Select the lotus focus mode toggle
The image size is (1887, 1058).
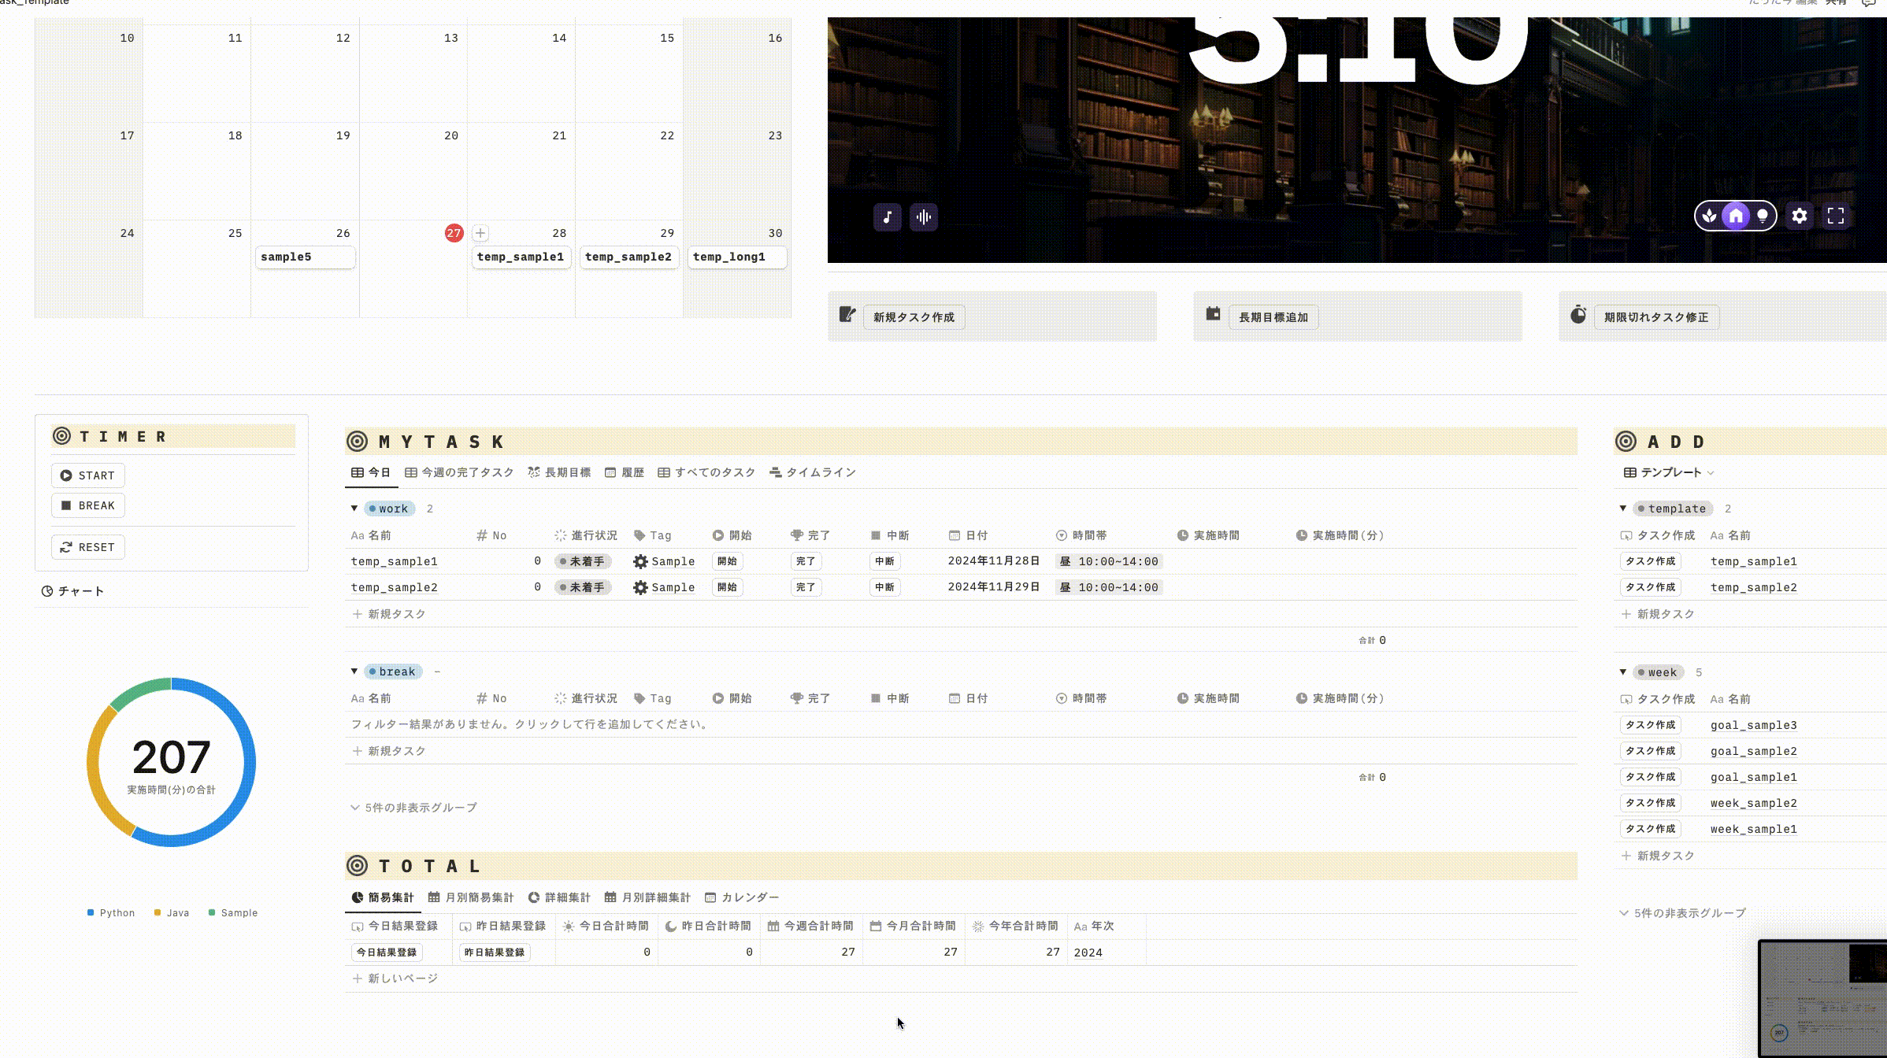pyautogui.click(x=1709, y=216)
